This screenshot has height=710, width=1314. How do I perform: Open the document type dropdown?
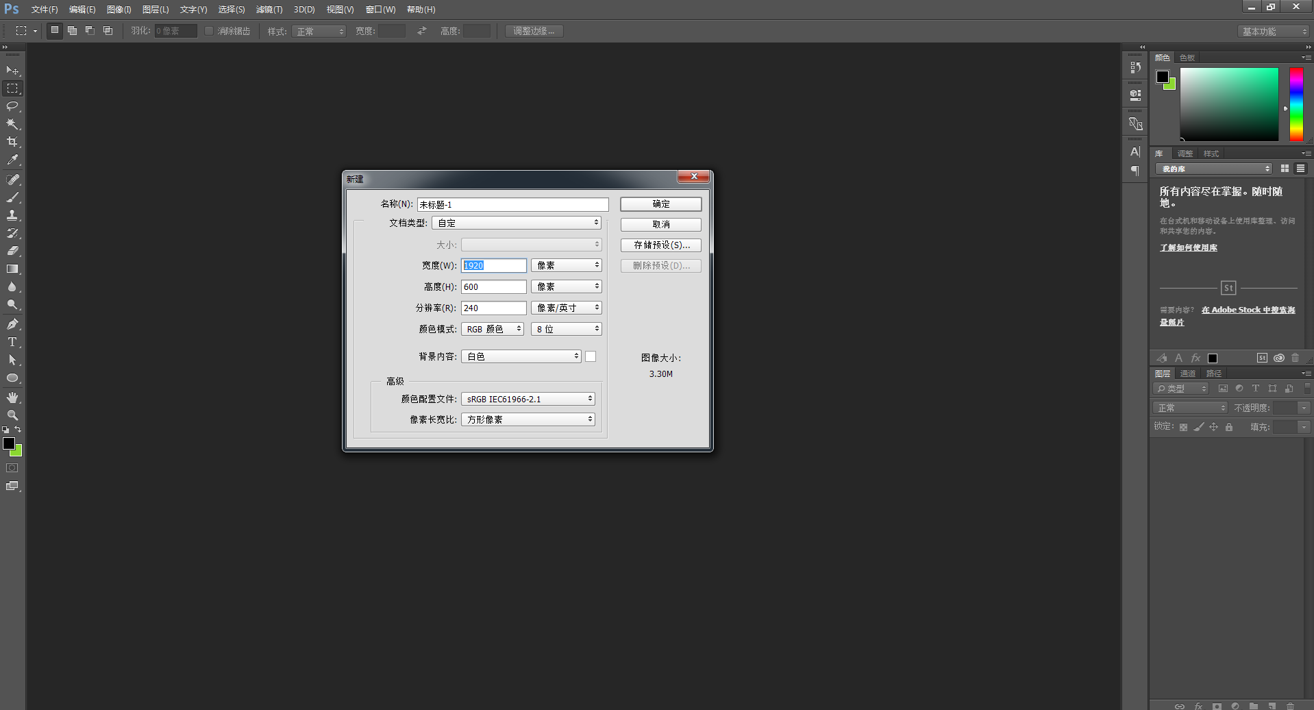[517, 223]
